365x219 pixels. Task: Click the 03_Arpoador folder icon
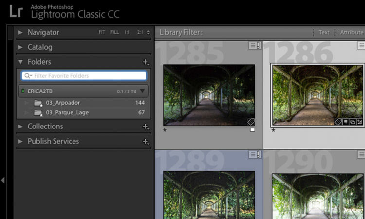pos(38,103)
